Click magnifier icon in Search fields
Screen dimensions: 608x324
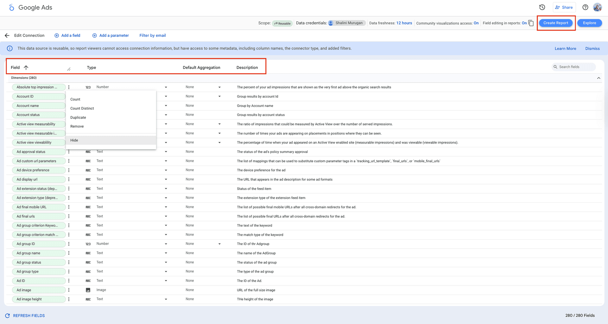[x=555, y=67]
